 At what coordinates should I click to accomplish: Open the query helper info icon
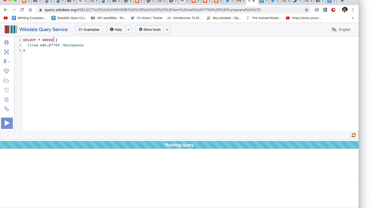click(6, 42)
